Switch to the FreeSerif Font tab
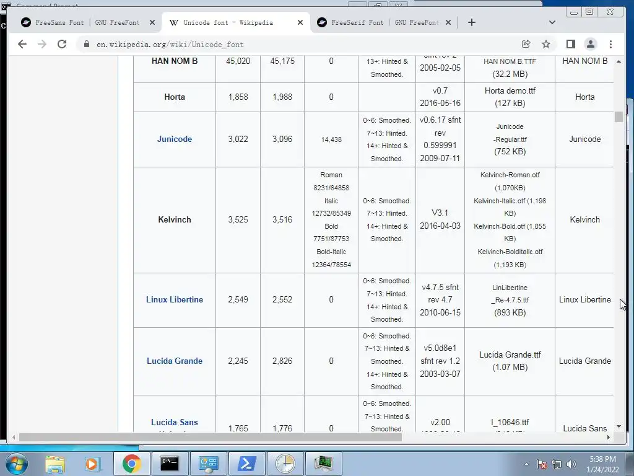 383,23
